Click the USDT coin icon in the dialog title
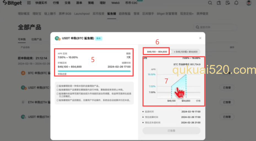Viewport: 256px width, 141px height. [58, 38]
